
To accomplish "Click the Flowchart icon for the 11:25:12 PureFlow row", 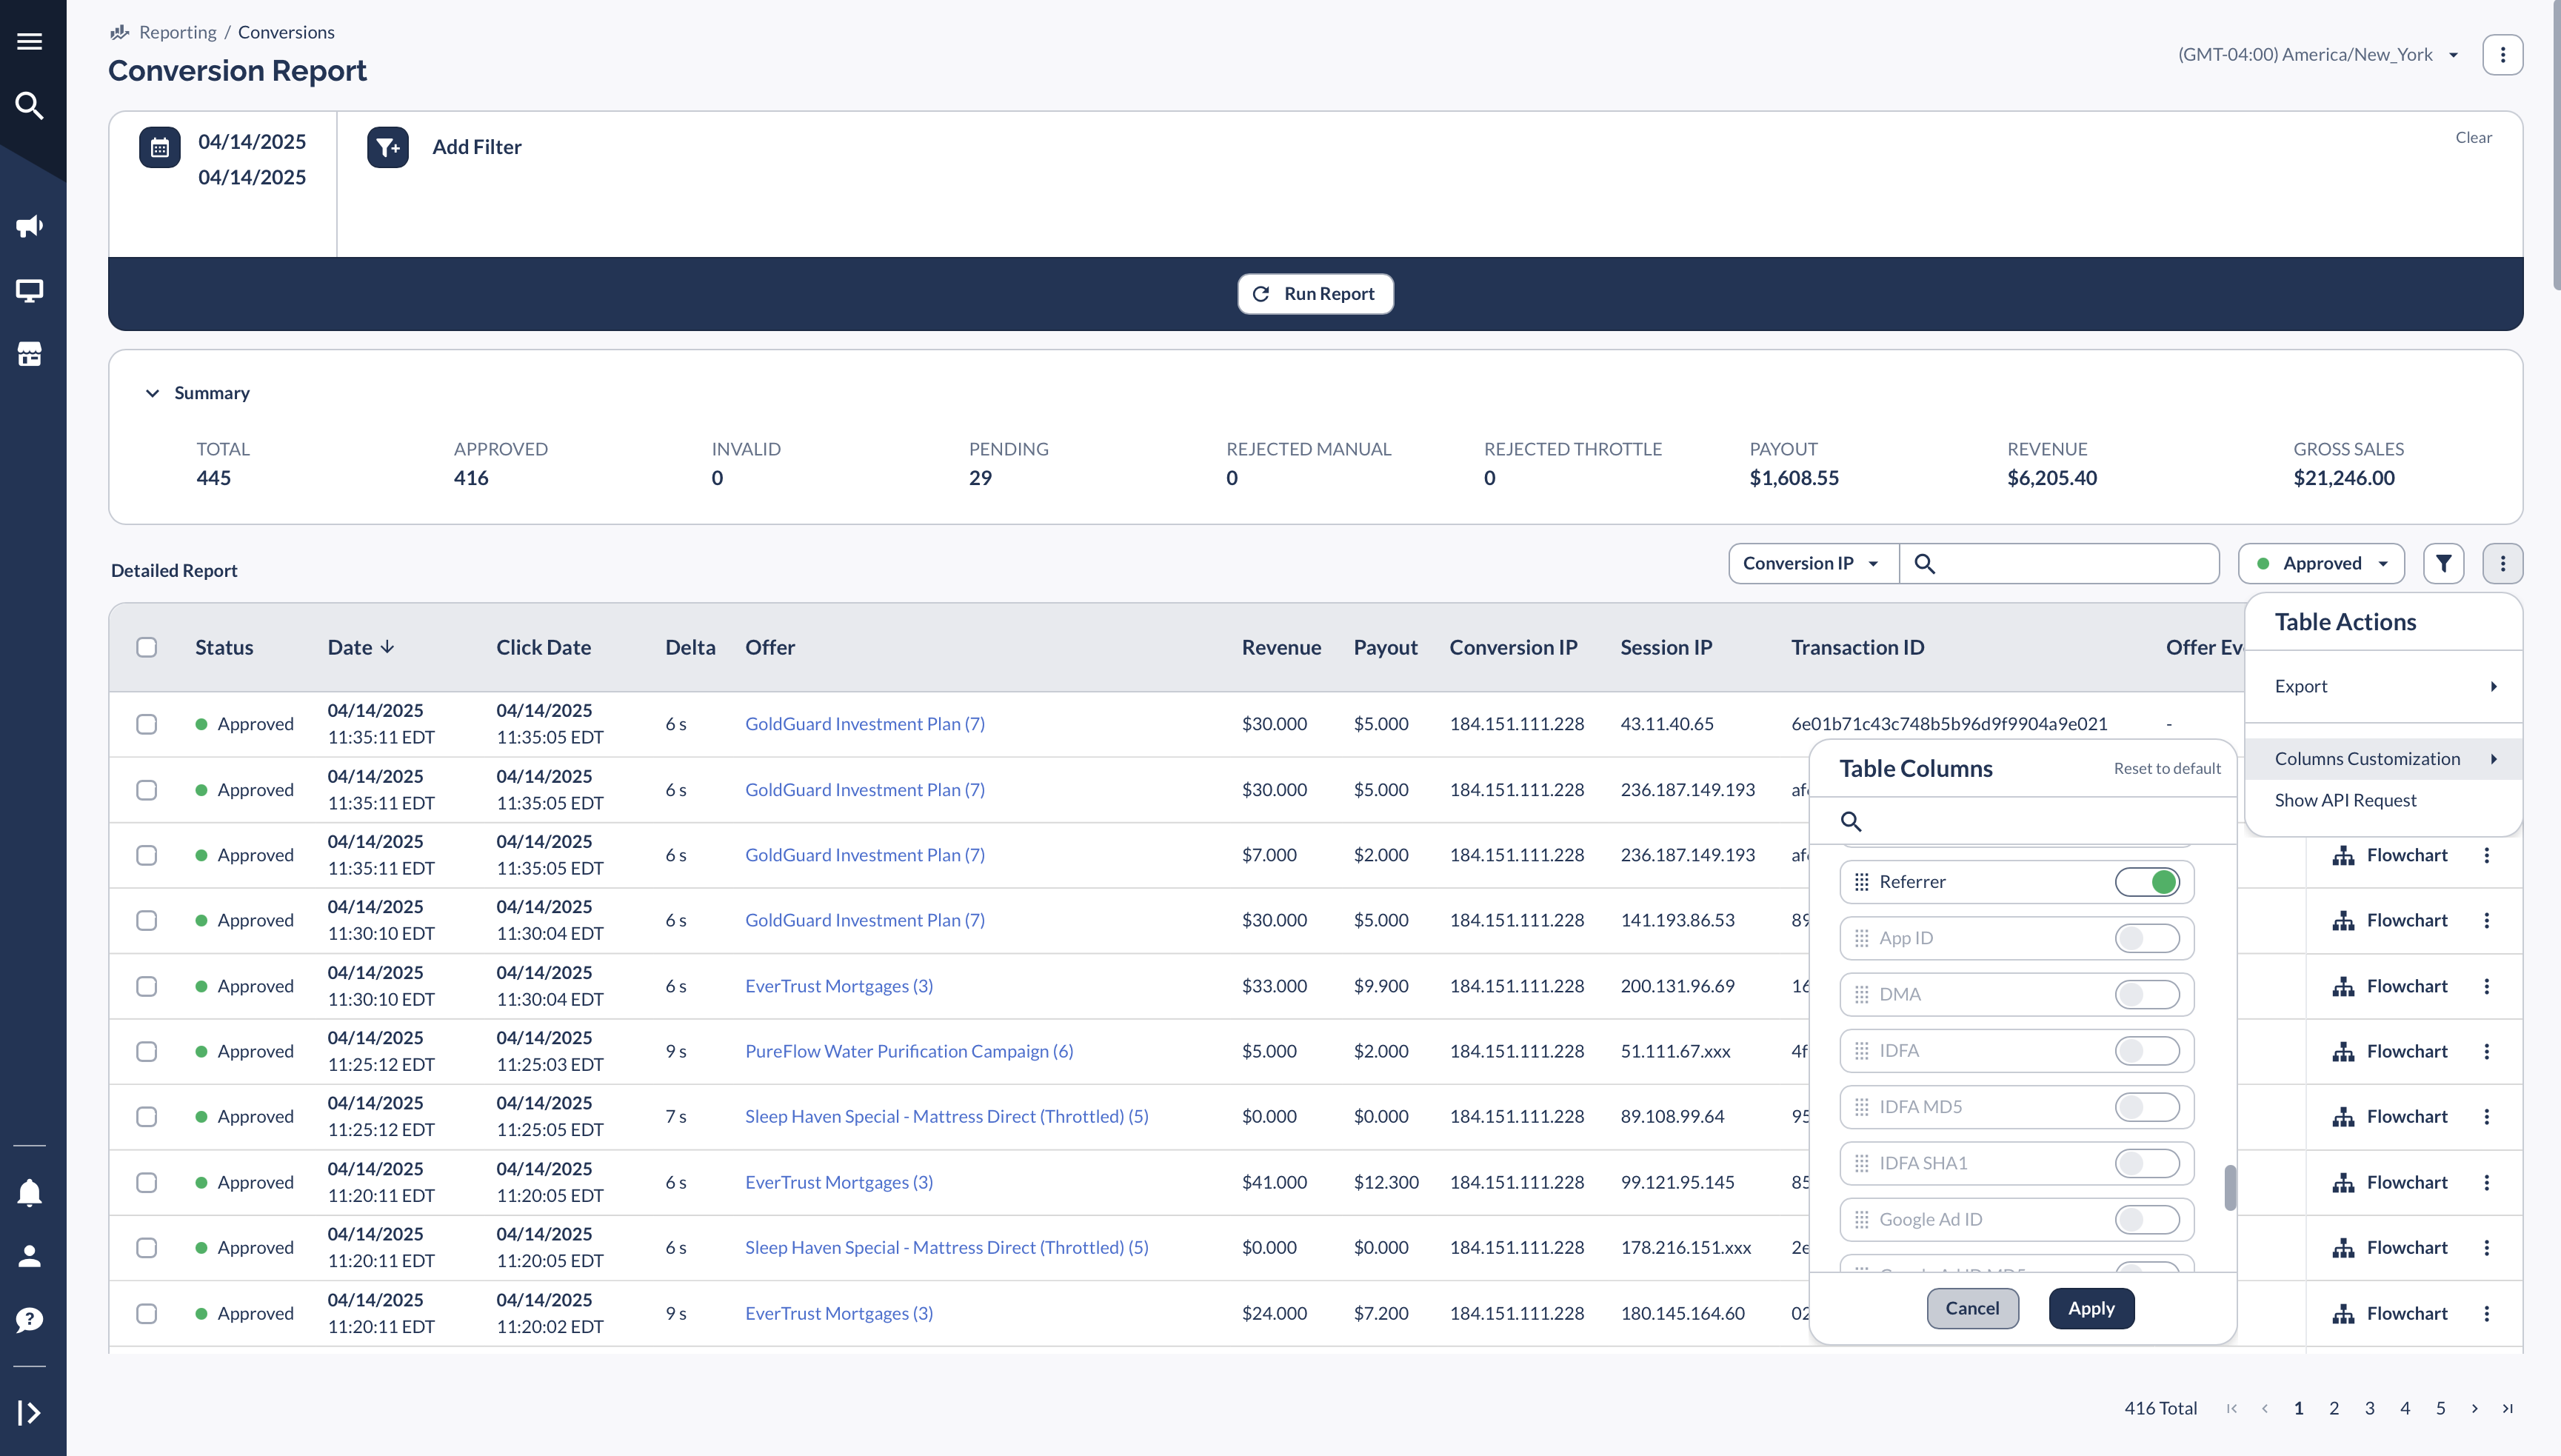I will (x=2343, y=1051).
